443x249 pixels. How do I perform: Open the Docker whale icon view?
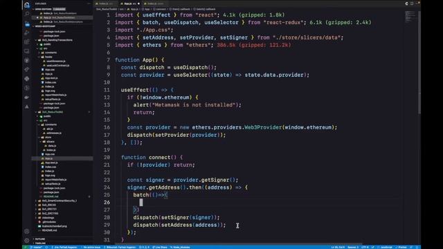(27, 97)
